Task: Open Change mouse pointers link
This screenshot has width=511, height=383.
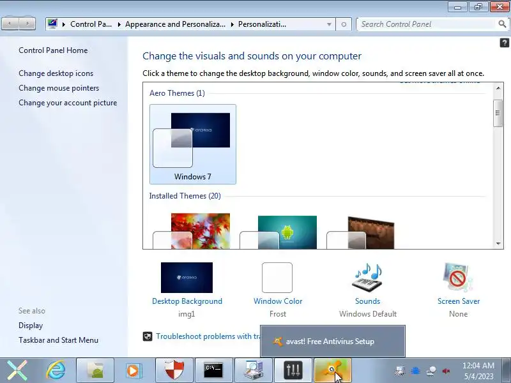Action: [59, 88]
